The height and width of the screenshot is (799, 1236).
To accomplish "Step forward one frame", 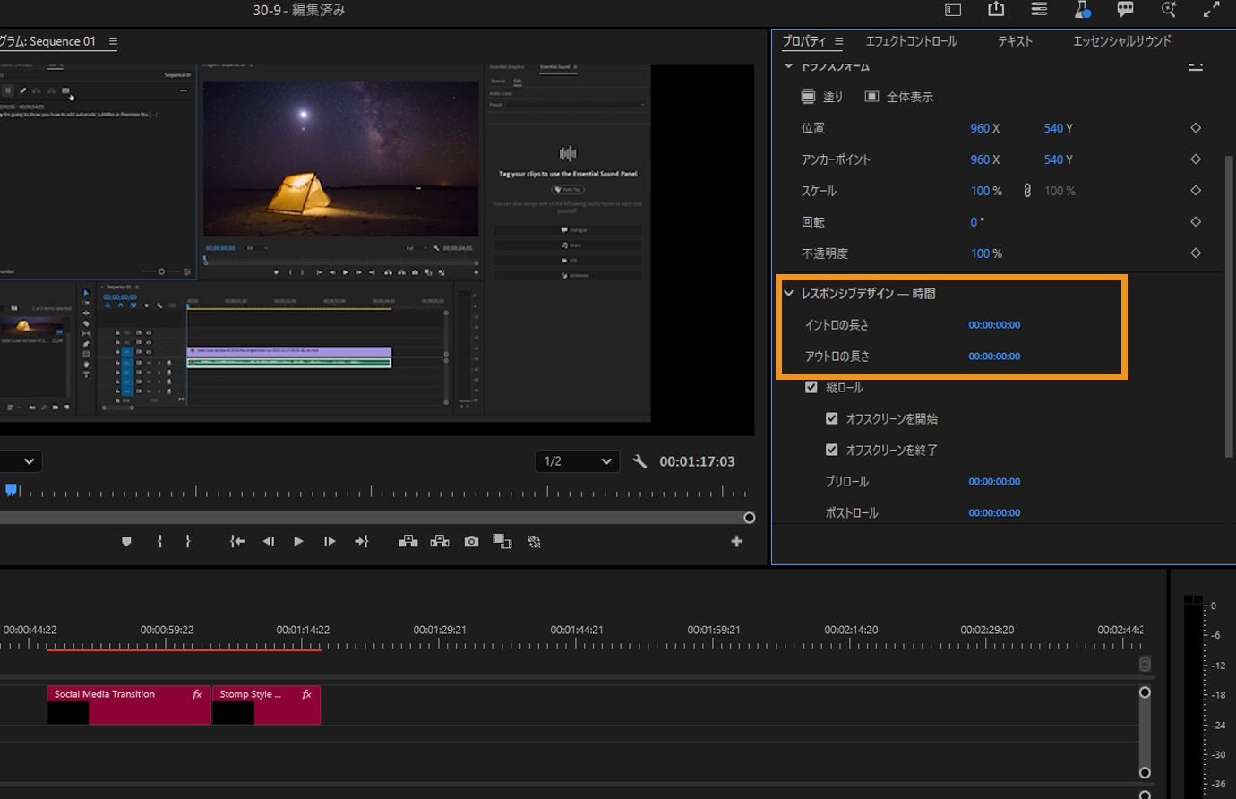I will click(x=330, y=541).
